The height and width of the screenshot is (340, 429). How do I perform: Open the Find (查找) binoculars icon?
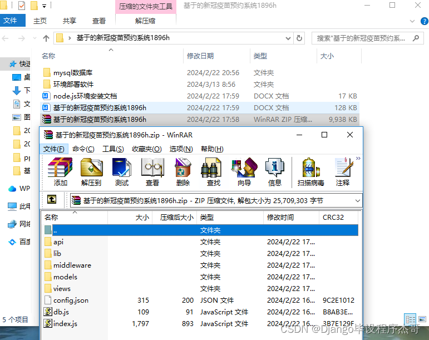(214, 172)
